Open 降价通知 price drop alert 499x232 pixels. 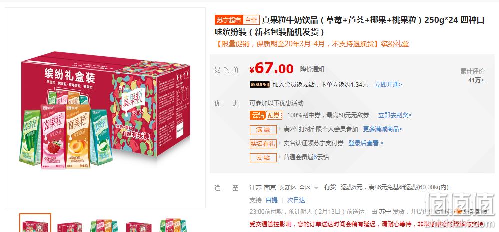[x=312, y=69]
